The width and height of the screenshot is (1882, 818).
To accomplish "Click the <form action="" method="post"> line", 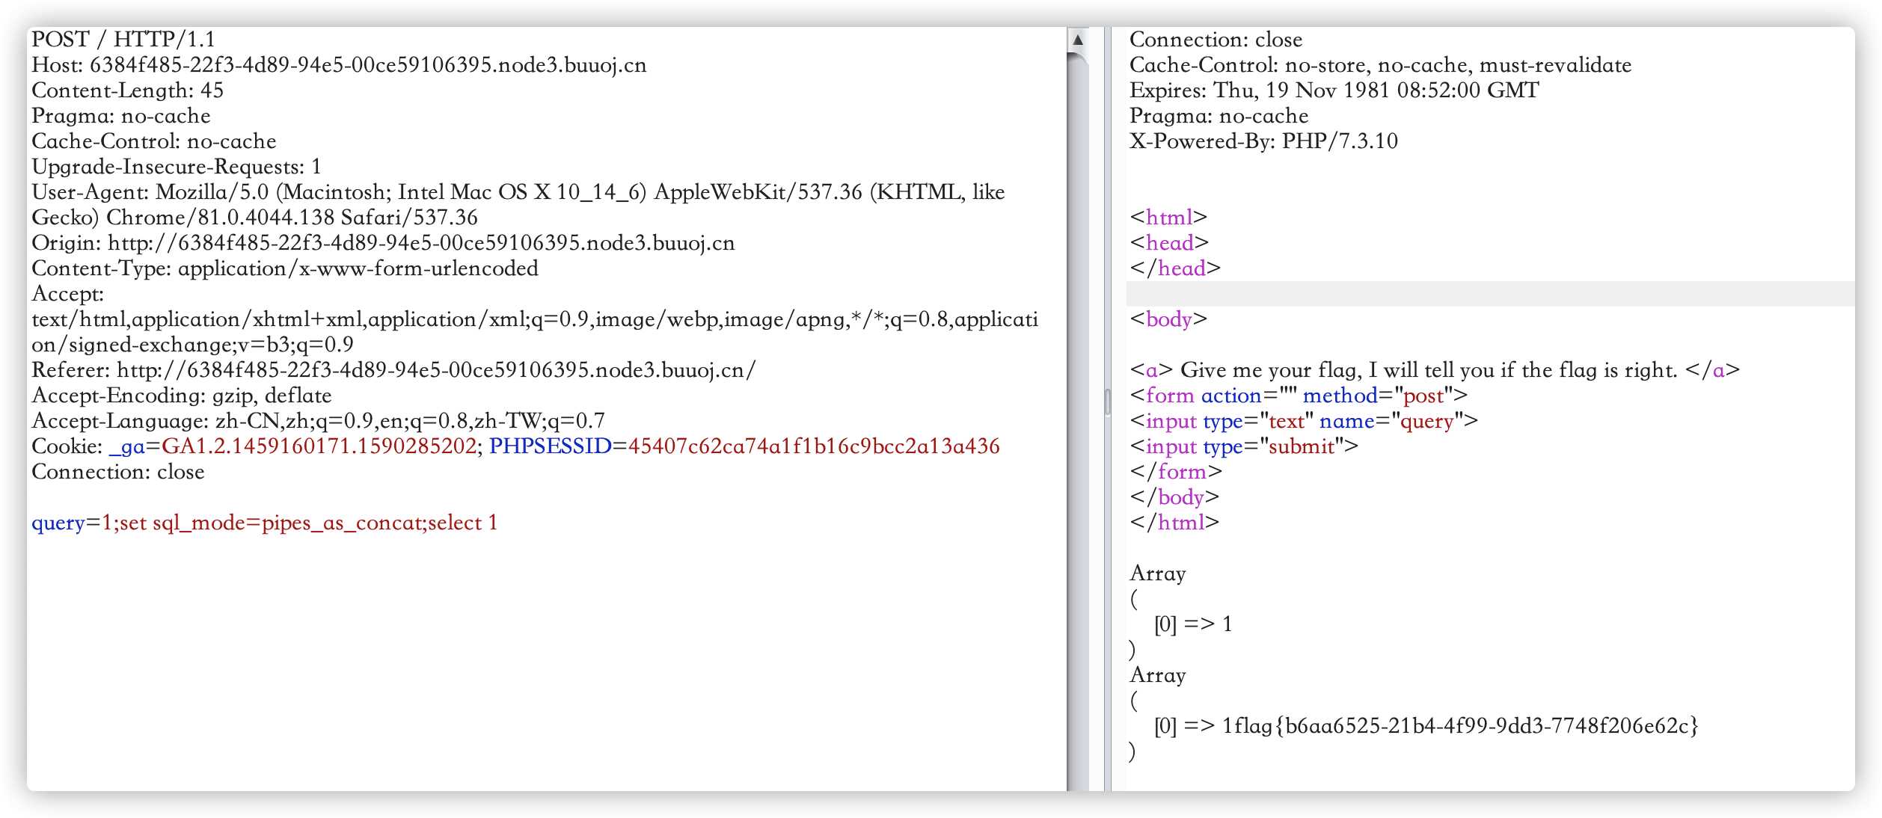I will (1299, 396).
